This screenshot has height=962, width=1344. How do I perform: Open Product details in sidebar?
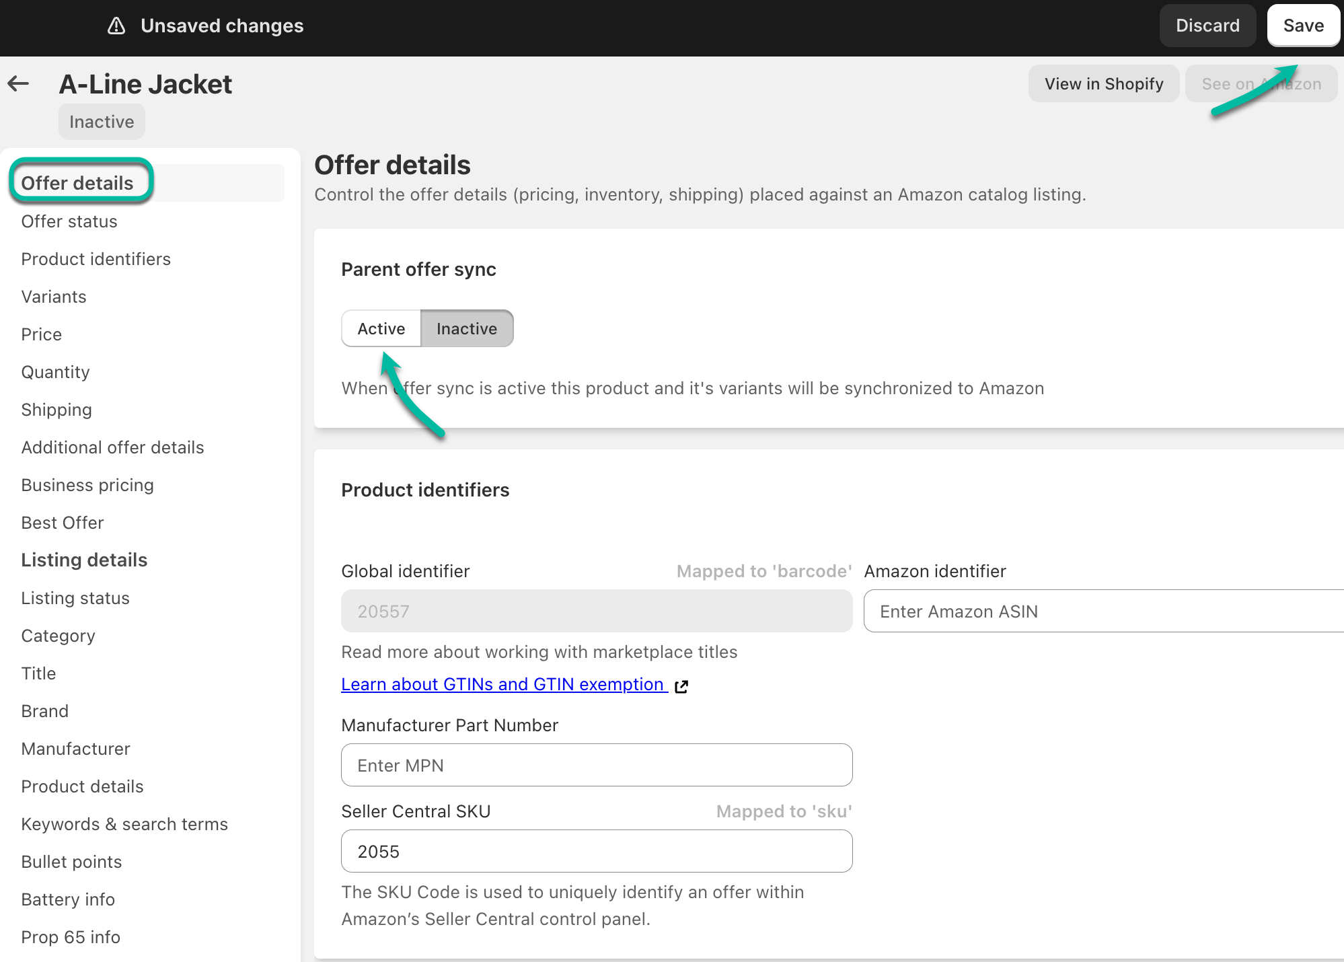(83, 786)
